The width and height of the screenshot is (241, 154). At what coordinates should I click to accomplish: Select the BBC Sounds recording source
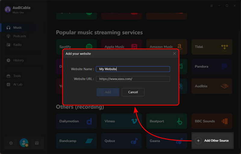pos(212,121)
